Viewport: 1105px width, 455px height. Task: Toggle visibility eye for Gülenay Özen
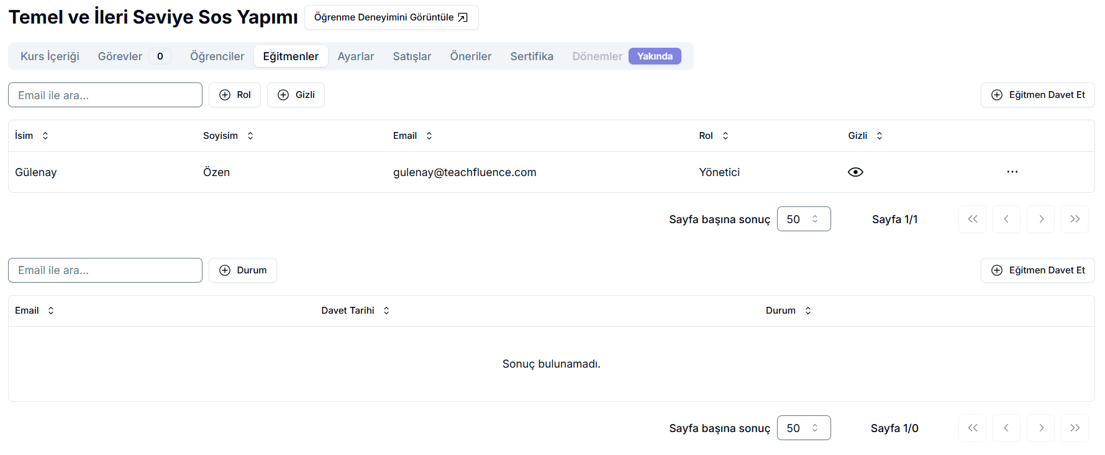click(x=855, y=172)
